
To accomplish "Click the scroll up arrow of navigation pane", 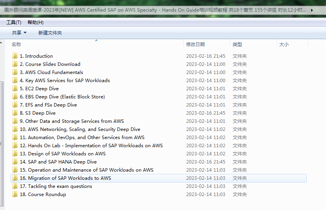I will (x=1, y=43).
